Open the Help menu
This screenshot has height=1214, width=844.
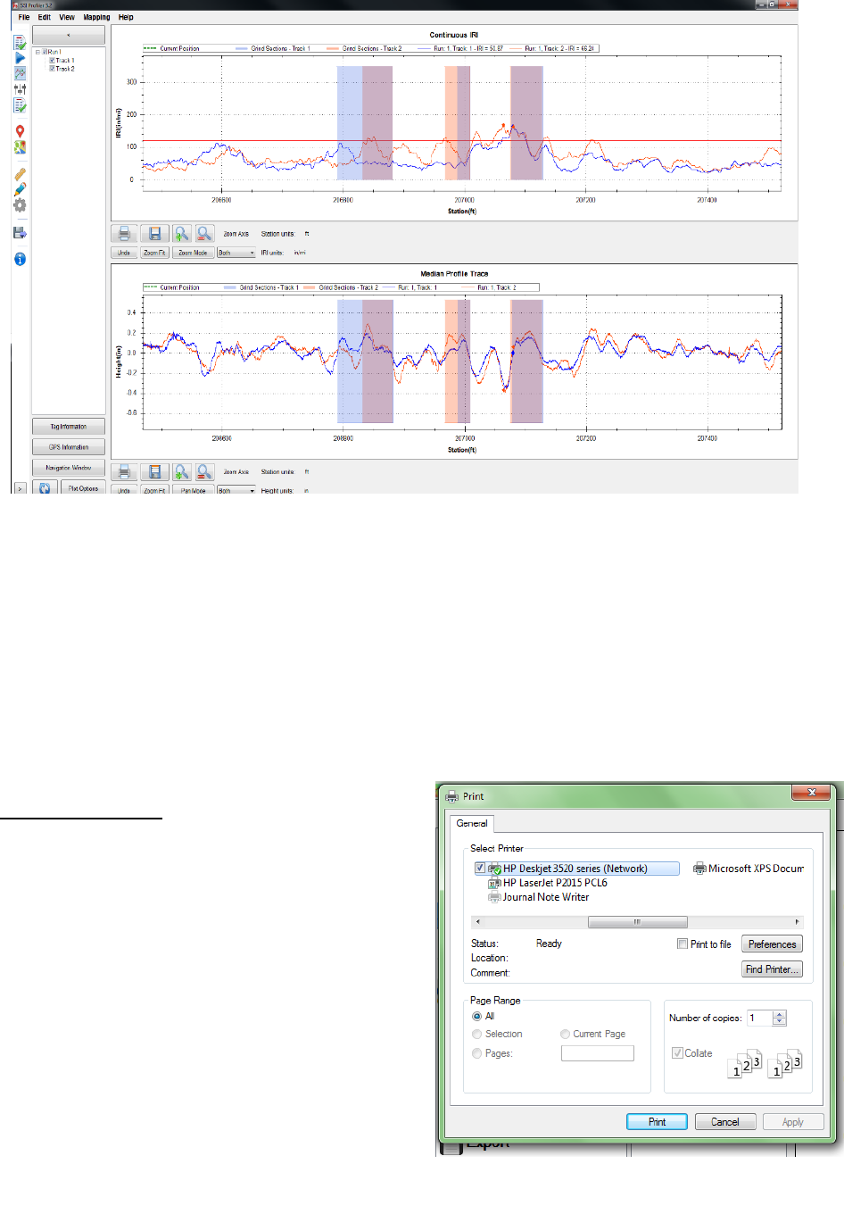(x=126, y=17)
